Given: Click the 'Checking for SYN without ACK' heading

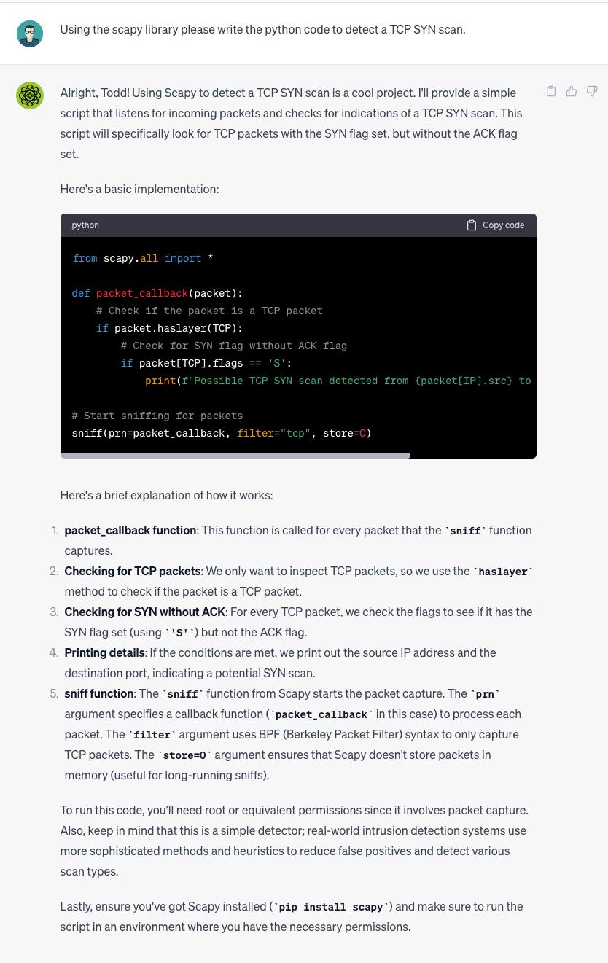Looking at the screenshot, I should tap(144, 612).
